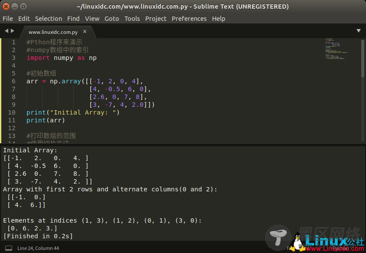The width and height of the screenshot is (366, 253).
Task: Go to previous tab using left arrow
Action: pos(7,31)
